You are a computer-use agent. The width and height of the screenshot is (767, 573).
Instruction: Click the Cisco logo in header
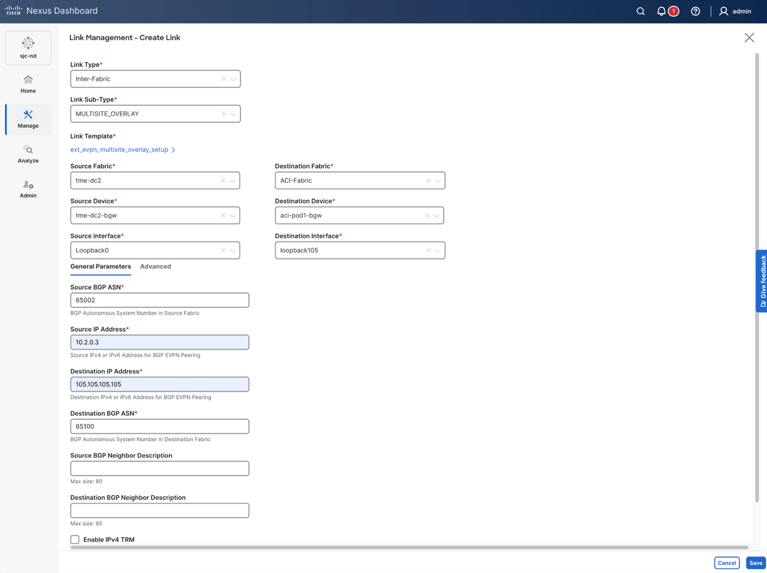[13, 11]
